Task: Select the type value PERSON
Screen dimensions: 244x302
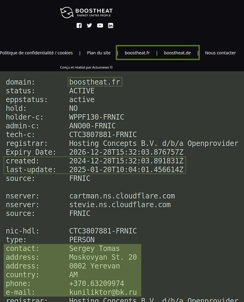Action: pyautogui.click(x=82, y=240)
